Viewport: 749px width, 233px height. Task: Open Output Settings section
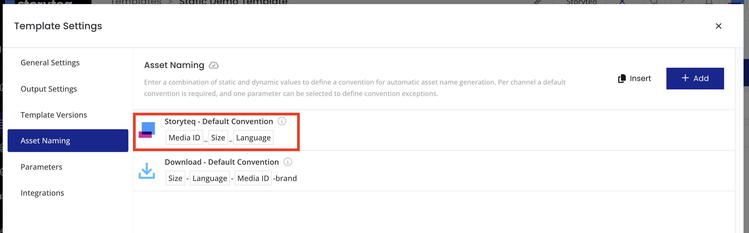(48, 89)
